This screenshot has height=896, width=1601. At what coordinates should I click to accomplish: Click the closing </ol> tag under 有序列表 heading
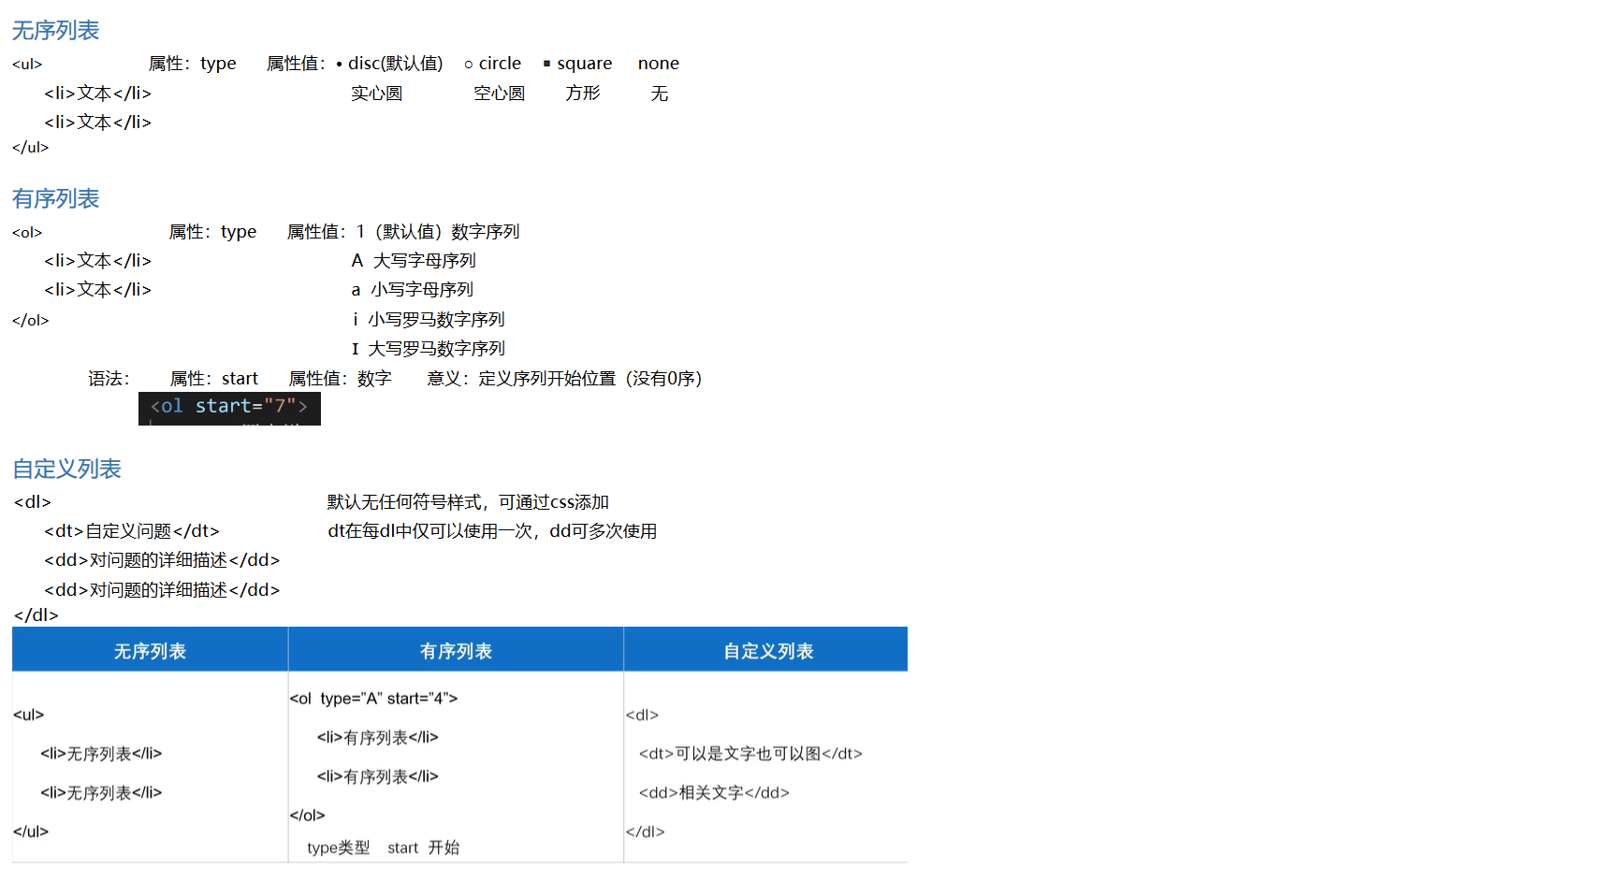point(30,320)
